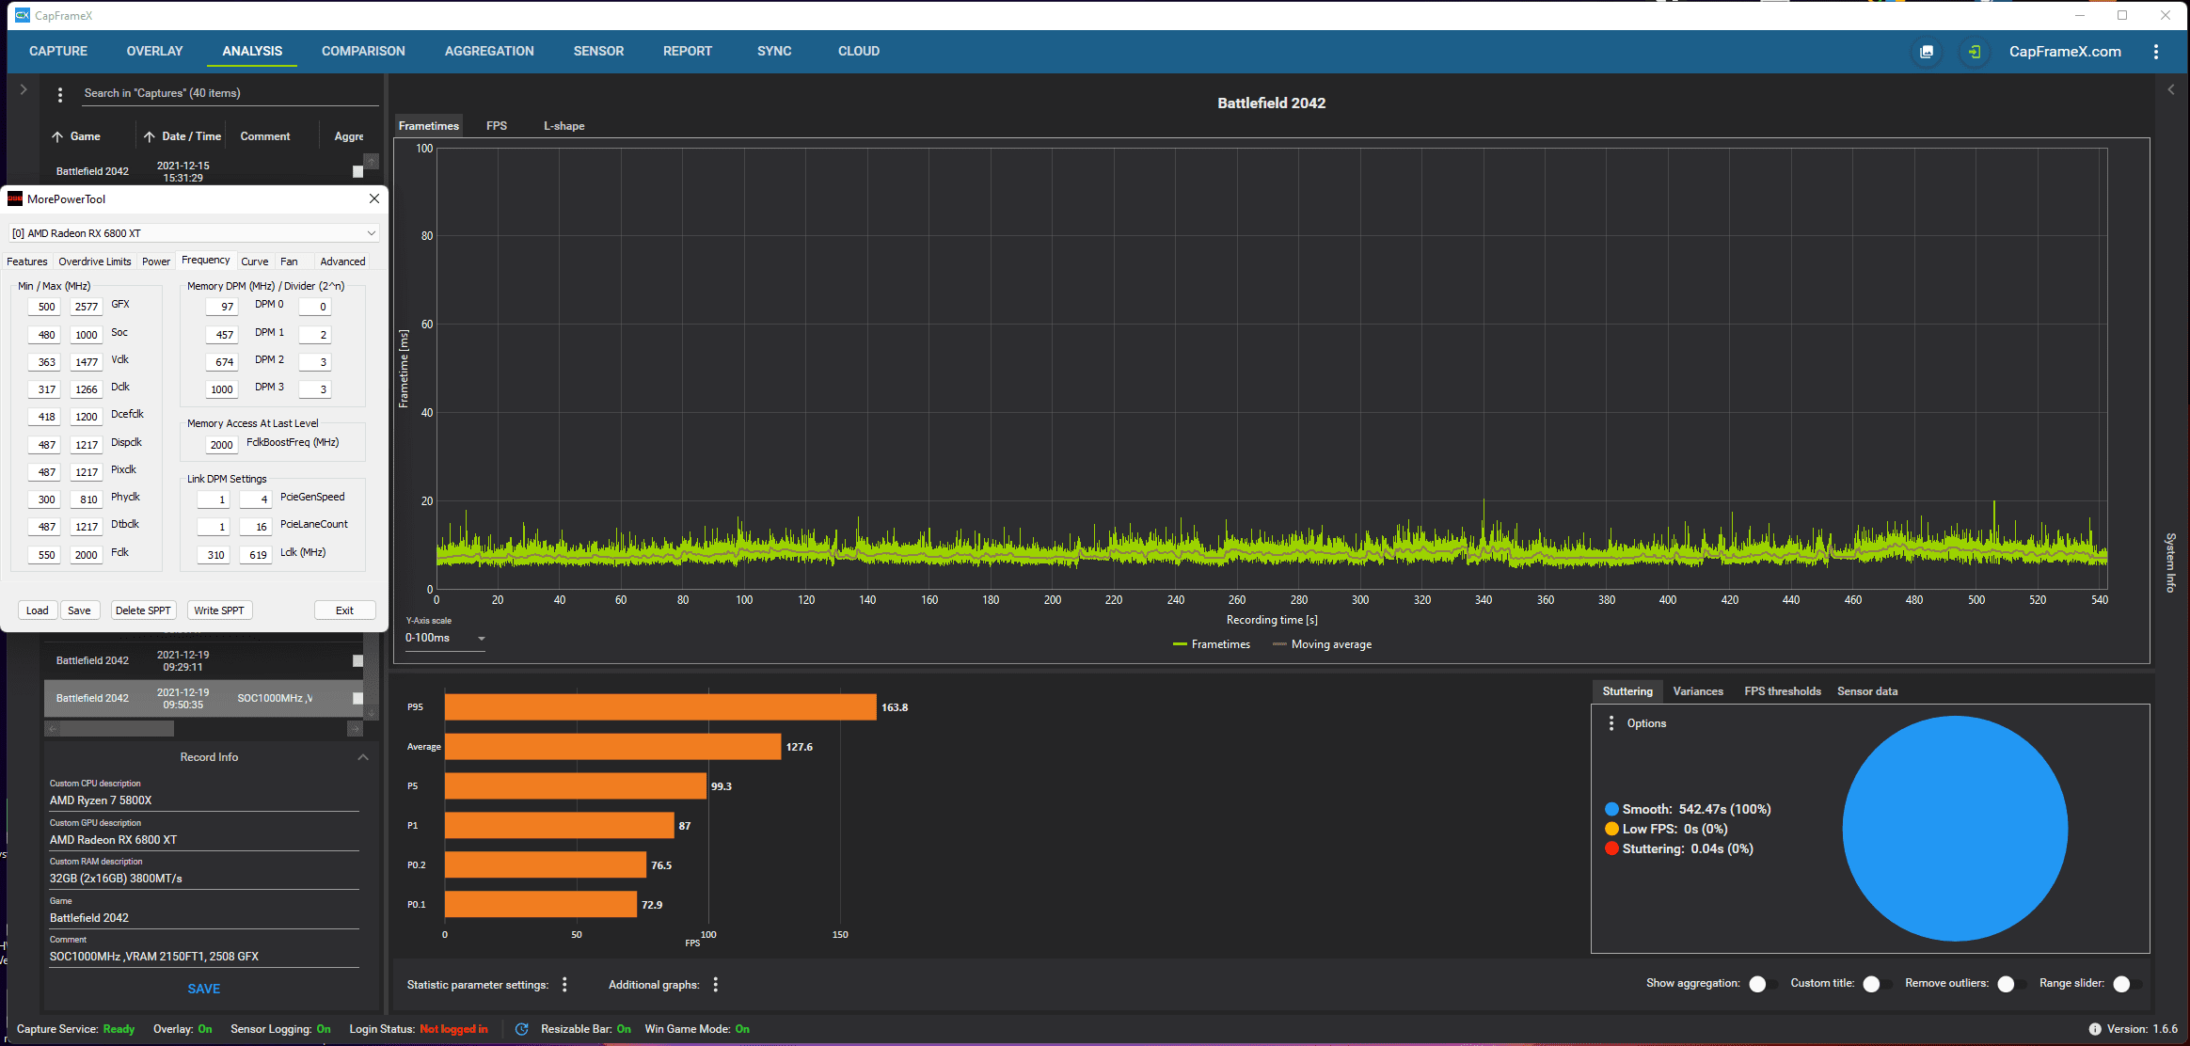Click the login icon beside CapFrameX.com
Screen dimensions: 2190x1046
tap(1975, 52)
